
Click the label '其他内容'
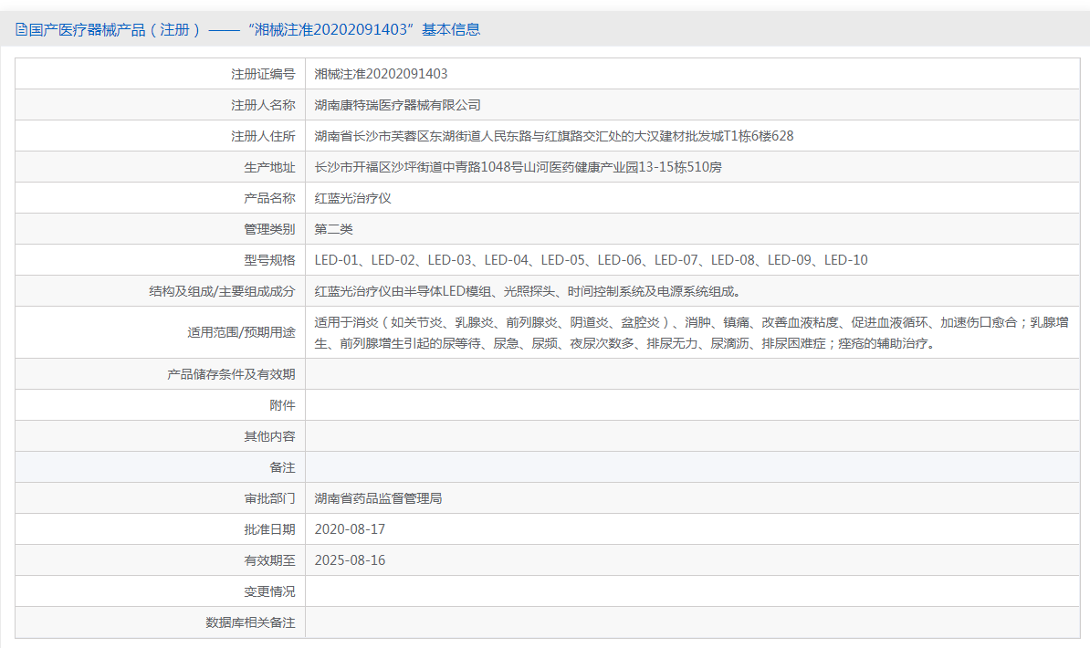269,436
